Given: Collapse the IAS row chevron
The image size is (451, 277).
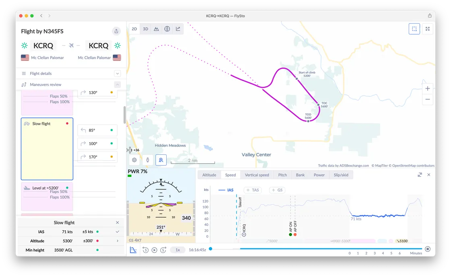Looking at the screenshot, I should 117,232.
